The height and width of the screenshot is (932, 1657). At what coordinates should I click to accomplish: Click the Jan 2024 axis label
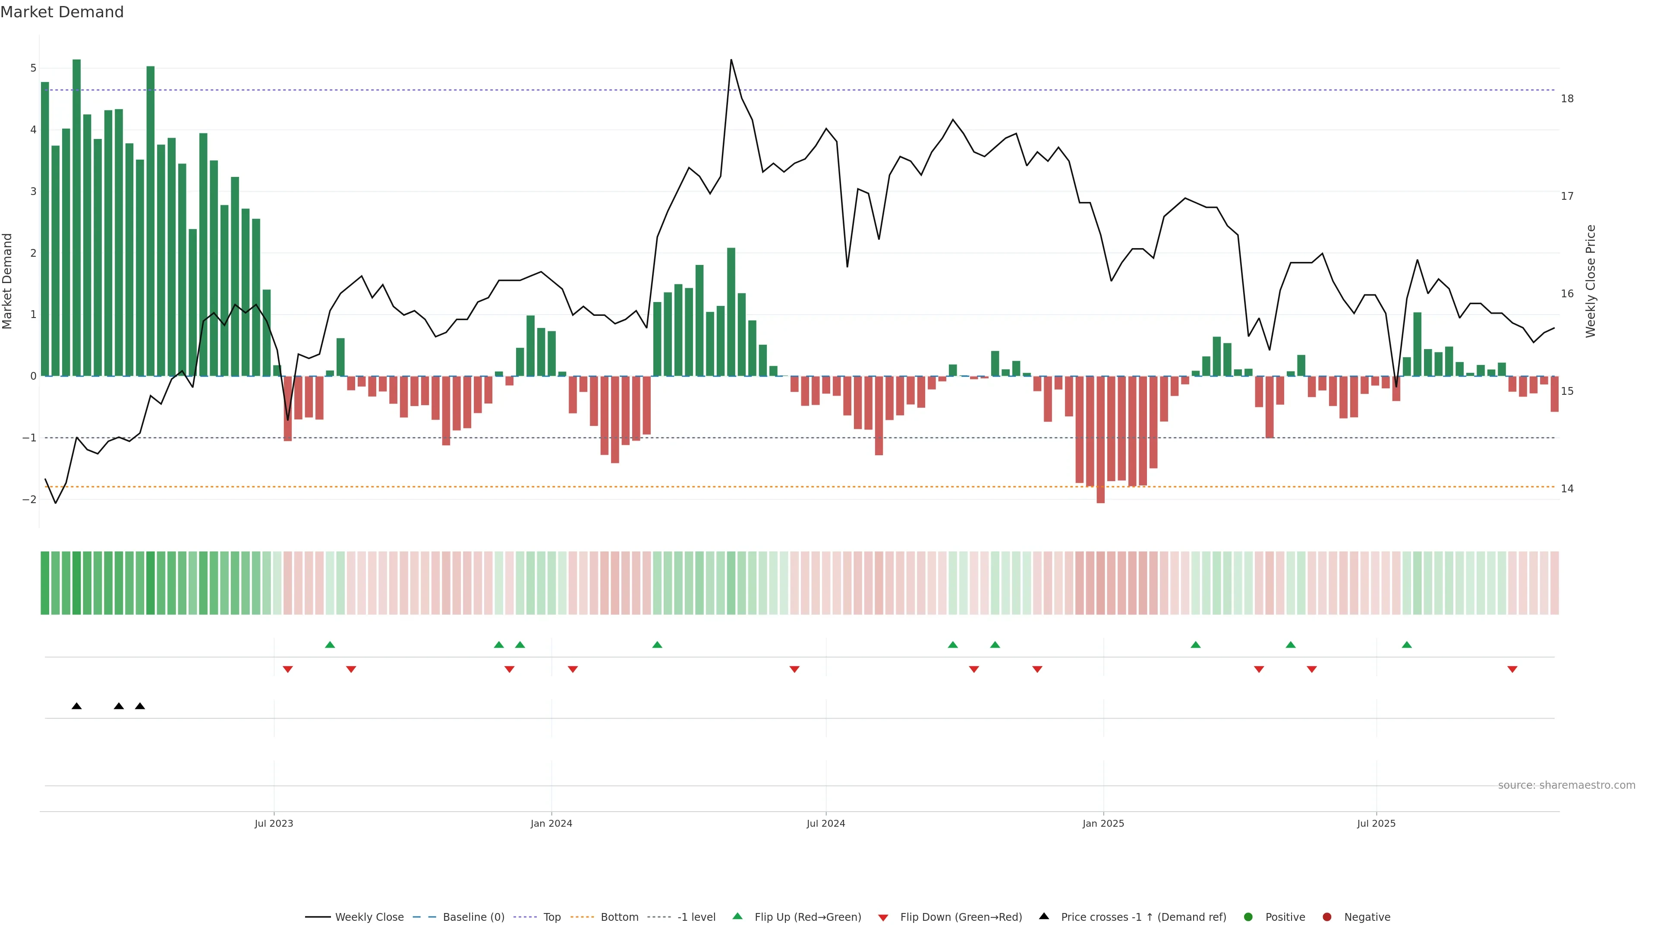(551, 823)
